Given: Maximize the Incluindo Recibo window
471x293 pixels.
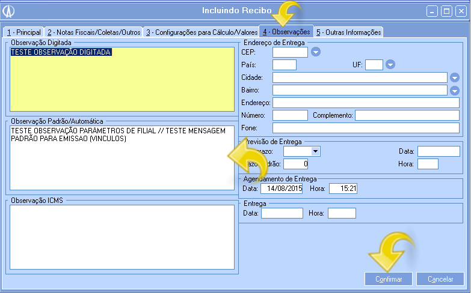Looking at the screenshot, I should pyautogui.click(x=446, y=11).
